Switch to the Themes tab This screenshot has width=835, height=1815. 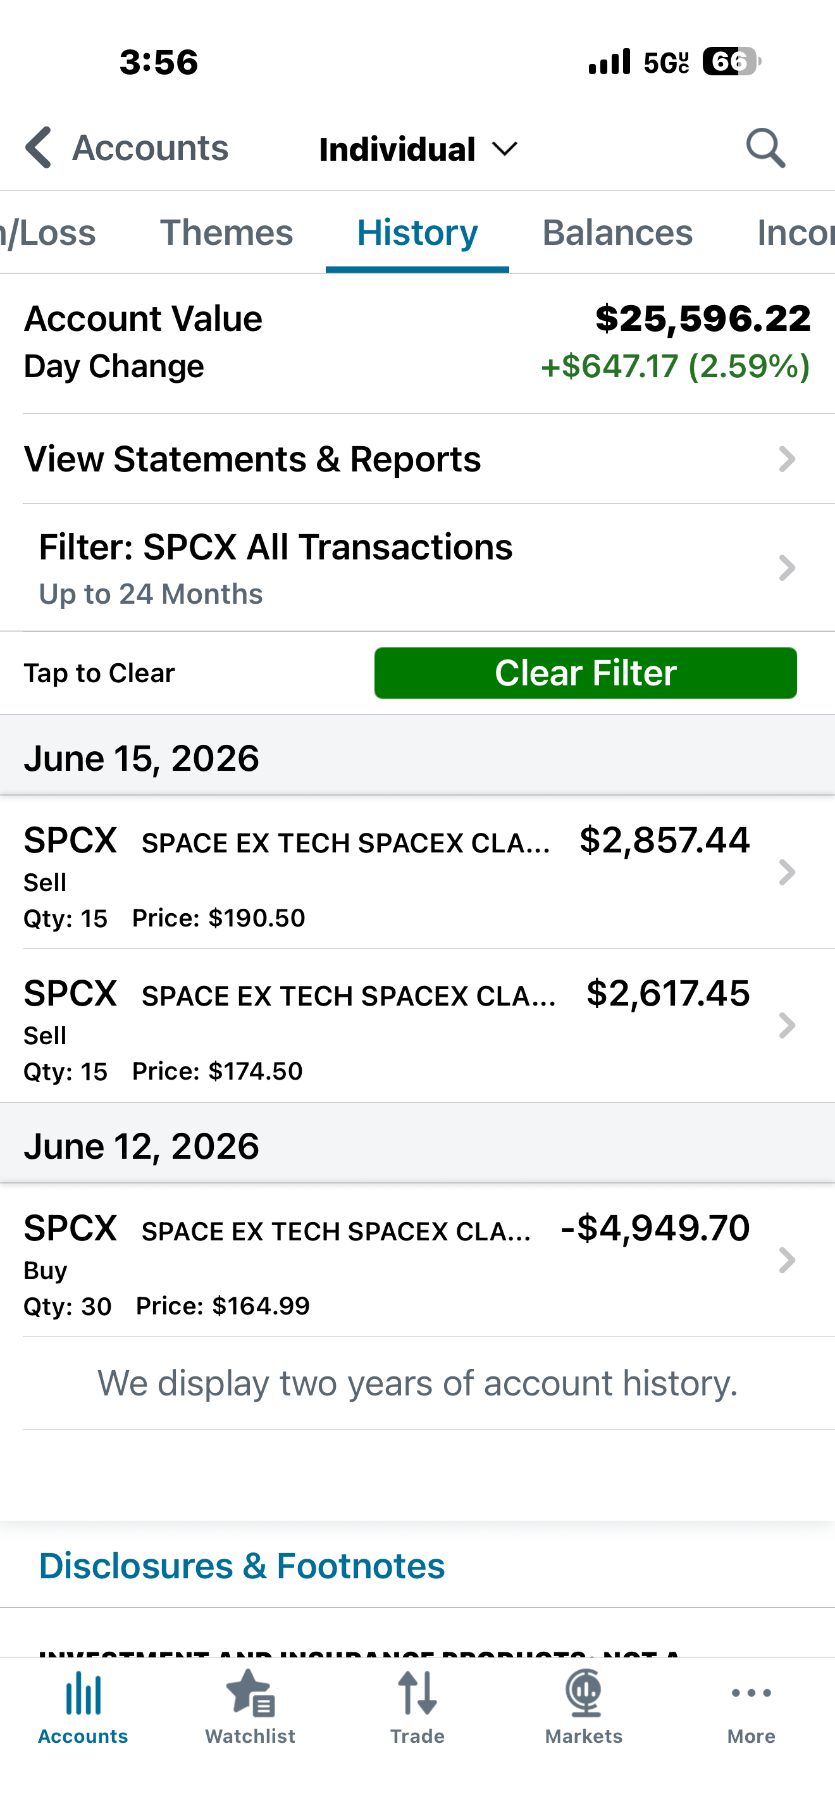226,232
